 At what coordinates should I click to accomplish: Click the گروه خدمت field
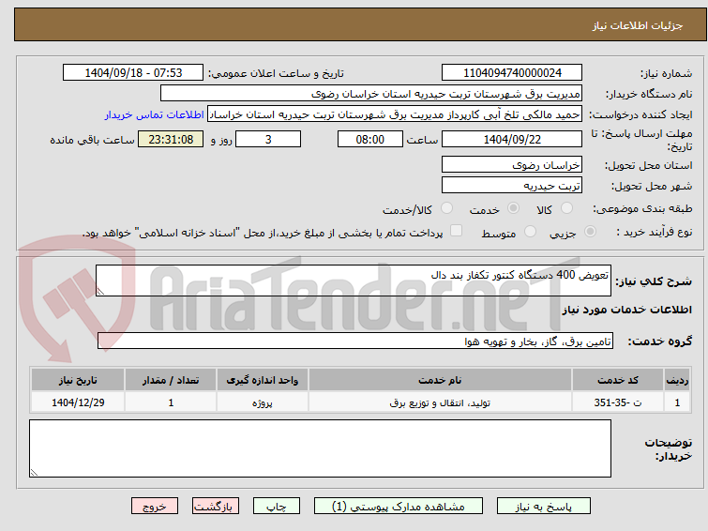[355, 341]
